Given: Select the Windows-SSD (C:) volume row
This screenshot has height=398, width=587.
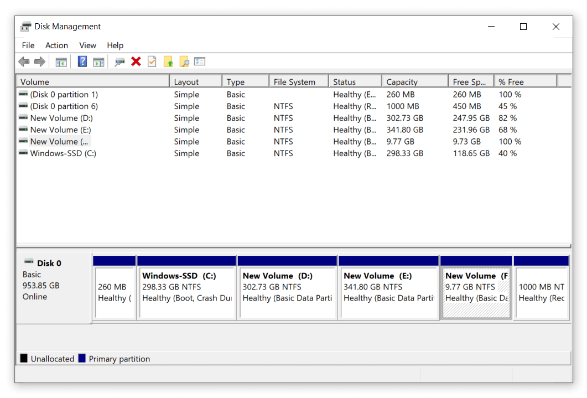Looking at the screenshot, I should tap(61, 153).
